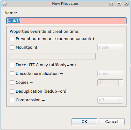The height and width of the screenshot is (130, 131).
Task: Enable Force UTF-8 only option
Action: point(12,65)
